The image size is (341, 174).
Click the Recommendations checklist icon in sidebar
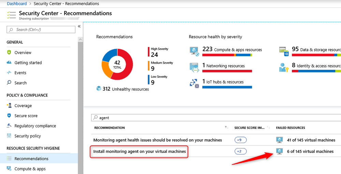coord(9,158)
